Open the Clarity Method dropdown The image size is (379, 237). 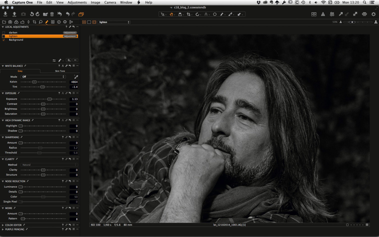(49, 165)
